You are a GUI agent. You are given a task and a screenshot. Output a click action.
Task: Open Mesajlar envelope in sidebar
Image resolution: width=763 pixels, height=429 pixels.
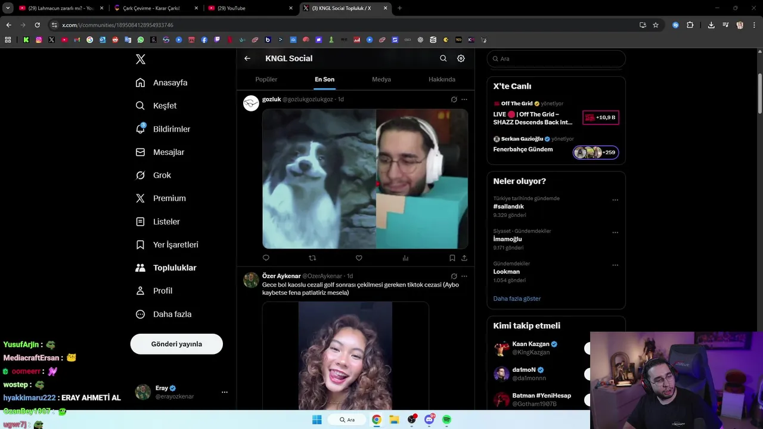pos(160,152)
